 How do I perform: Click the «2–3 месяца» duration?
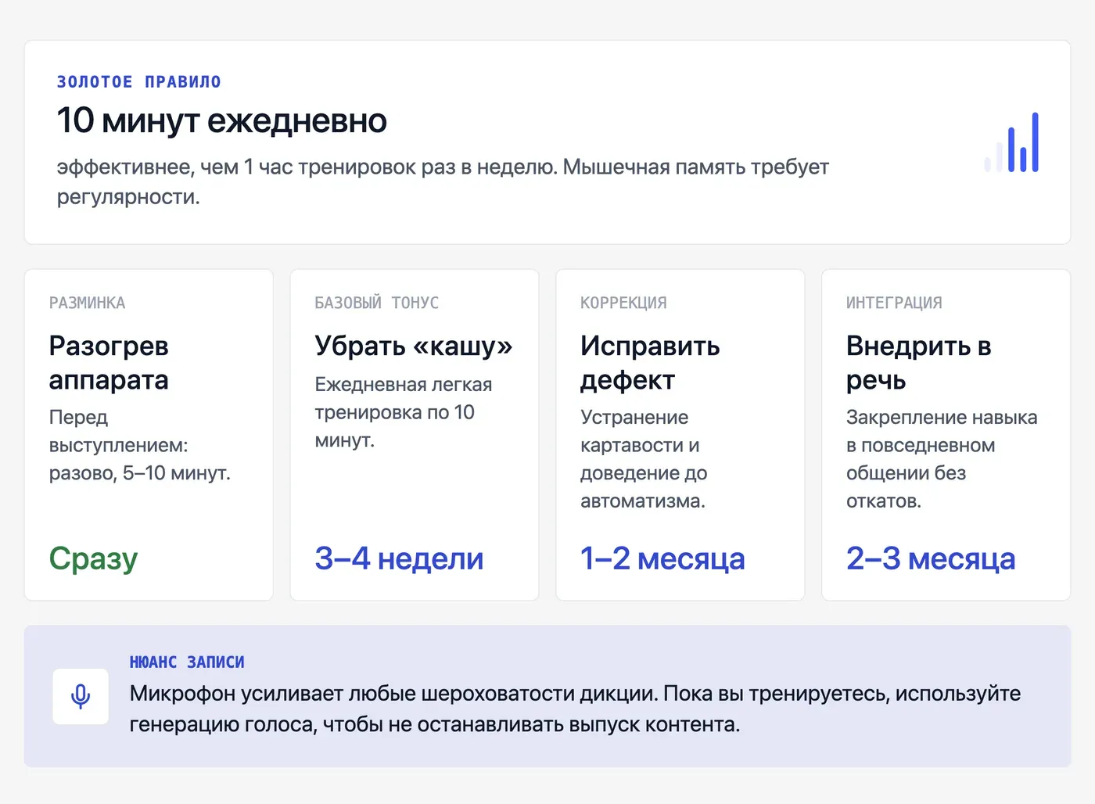coord(931,558)
